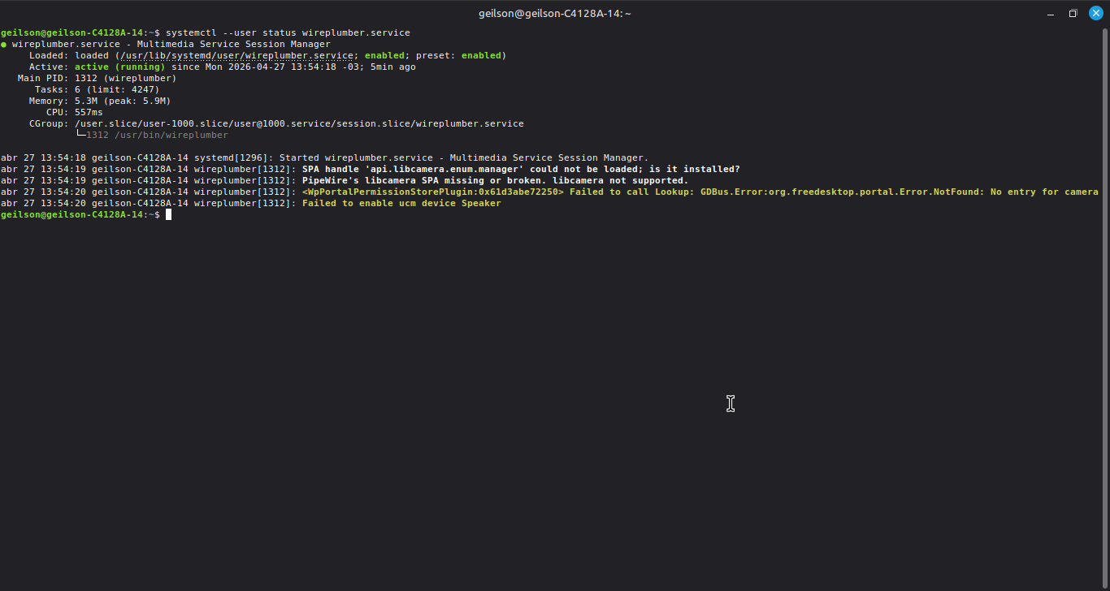The height and width of the screenshot is (591, 1110).
Task: Click the terminal's vertical scrollbar
Action: 1105,308
